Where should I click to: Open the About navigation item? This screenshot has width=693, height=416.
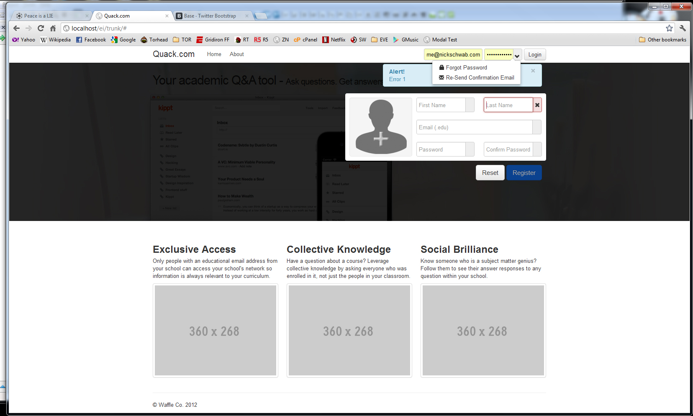coord(236,54)
